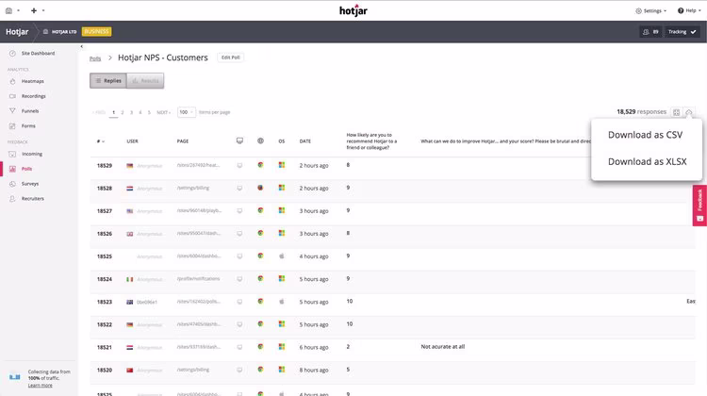707x396 pixels.
Task: Go to Recordings in the sidebar
Action: tap(33, 96)
